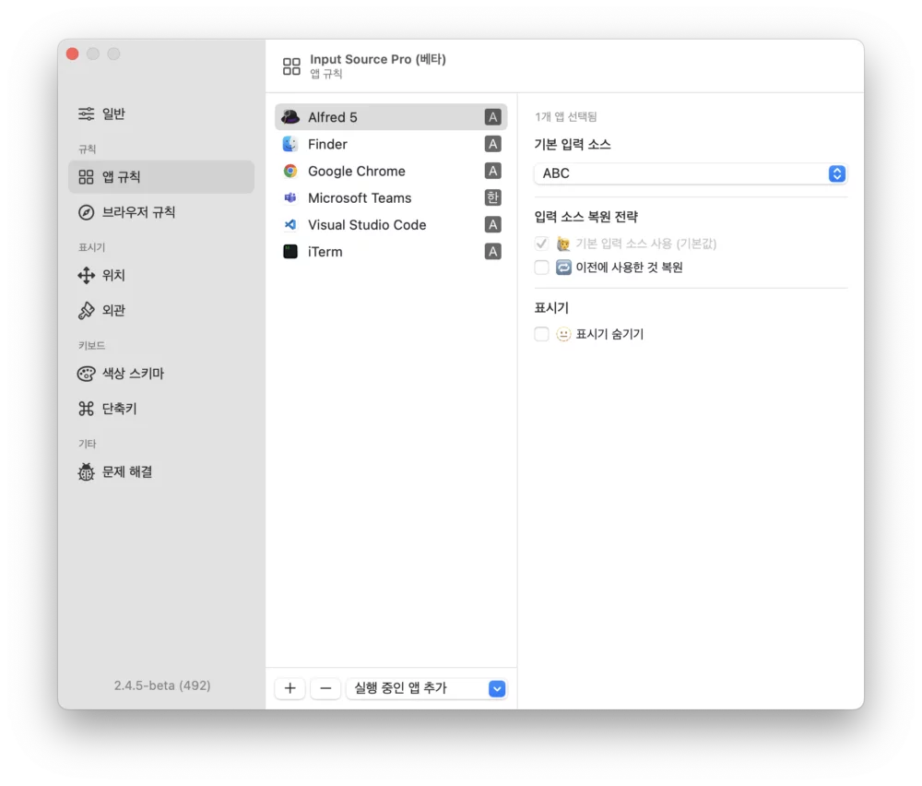Image resolution: width=922 pixels, height=786 pixels.
Task: Toggle 기본 입력 소스 사용 (기본값) checkbox
Action: [542, 244]
